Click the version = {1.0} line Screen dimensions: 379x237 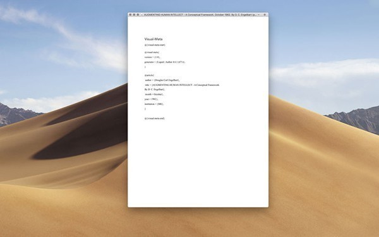tap(152, 57)
